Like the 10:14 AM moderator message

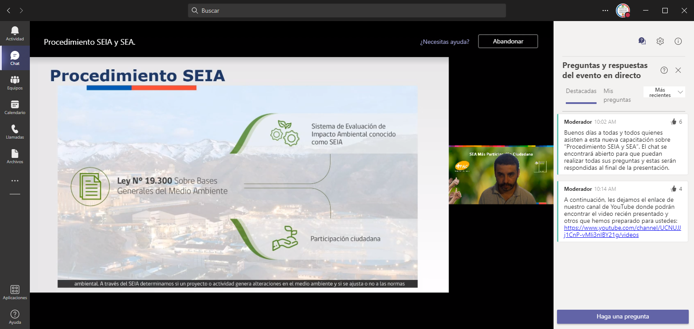coord(674,189)
